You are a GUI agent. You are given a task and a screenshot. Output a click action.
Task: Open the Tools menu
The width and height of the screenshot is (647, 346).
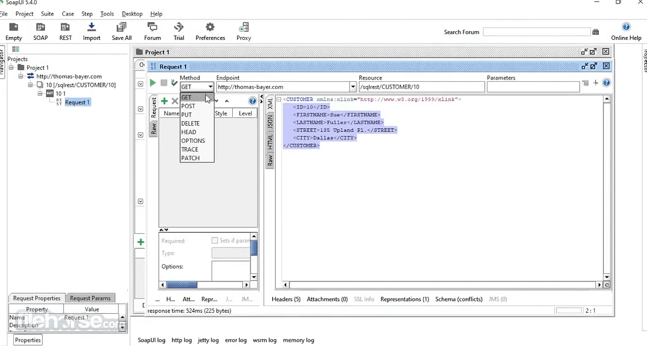(x=107, y=14)
